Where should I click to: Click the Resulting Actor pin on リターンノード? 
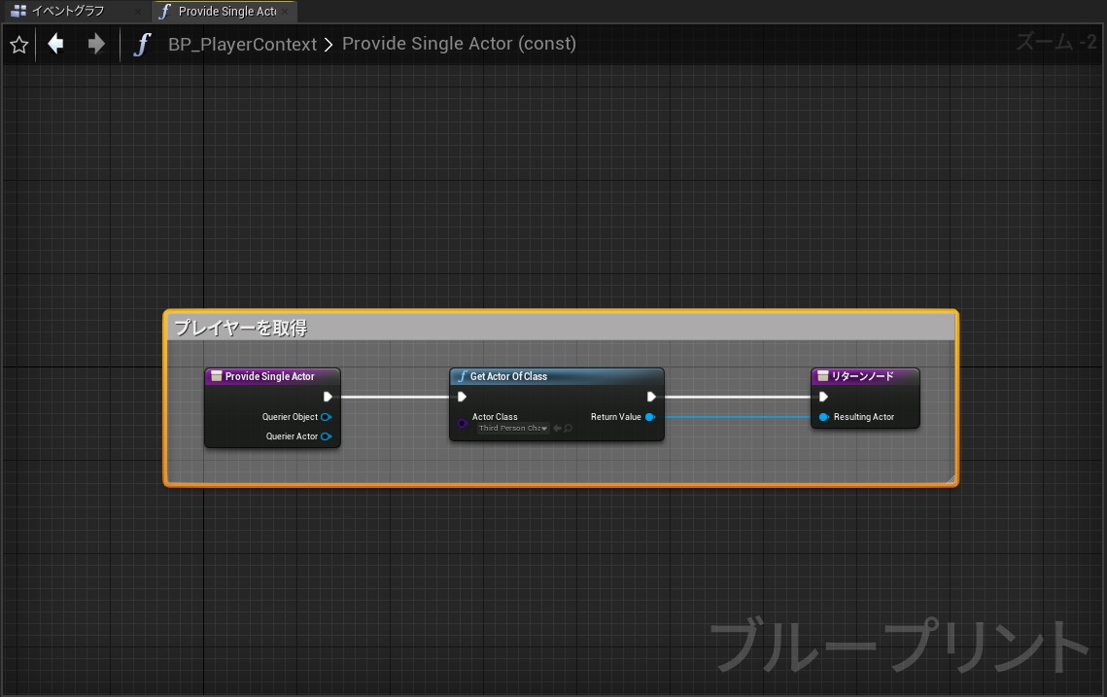[825, 417]
